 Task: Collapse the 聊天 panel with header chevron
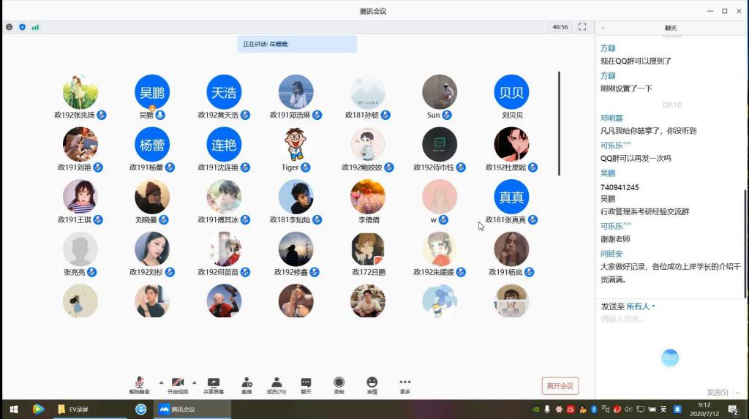(x=603, y=28)
